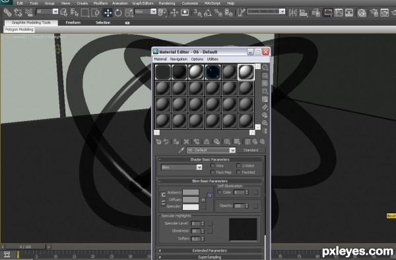Enable the 2-Sided checkbox
Image resolution: width=396 pixels, height=260 pixels.
(x=238, y=165)
